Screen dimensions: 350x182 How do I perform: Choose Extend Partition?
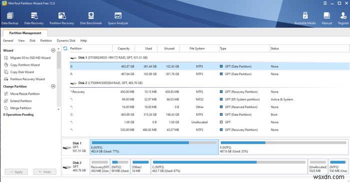pyautogui.click(x=18, y=101)
